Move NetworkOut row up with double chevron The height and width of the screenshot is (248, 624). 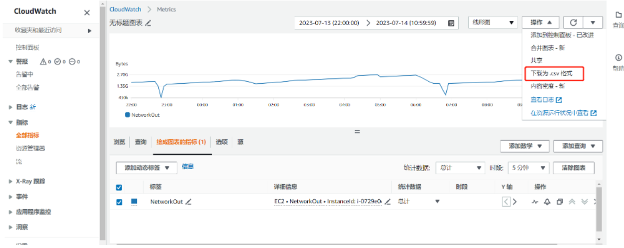[x=572, y=201]
